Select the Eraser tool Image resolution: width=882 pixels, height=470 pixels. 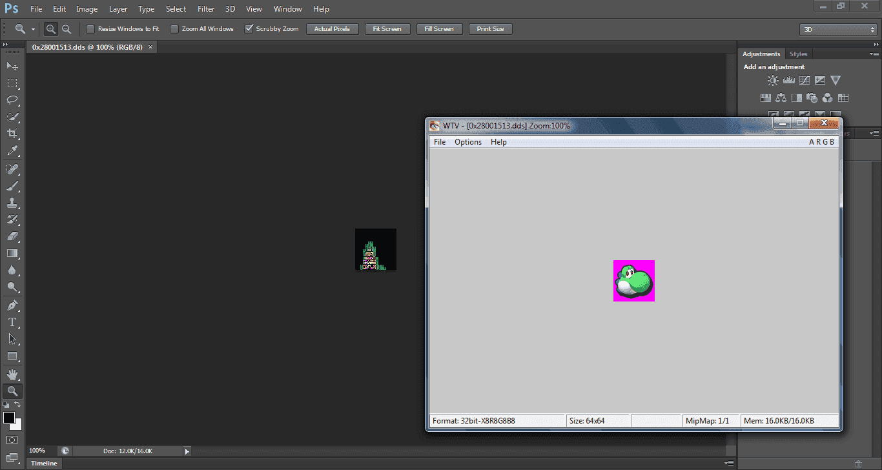click(x=12, y=236)
